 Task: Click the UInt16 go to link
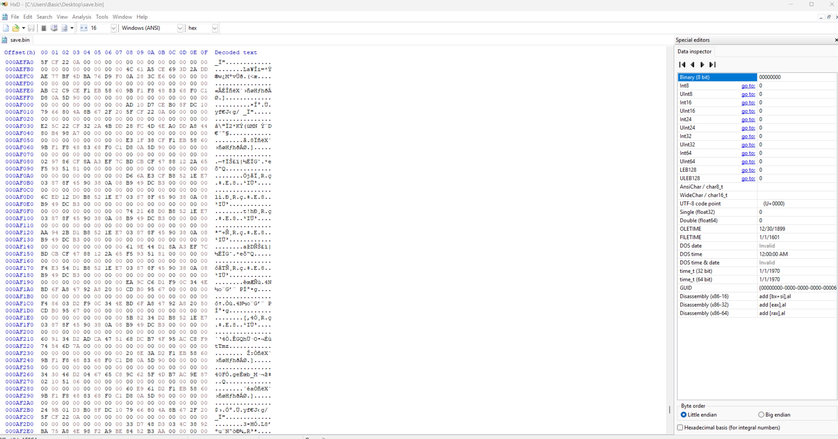coord(748,111)
